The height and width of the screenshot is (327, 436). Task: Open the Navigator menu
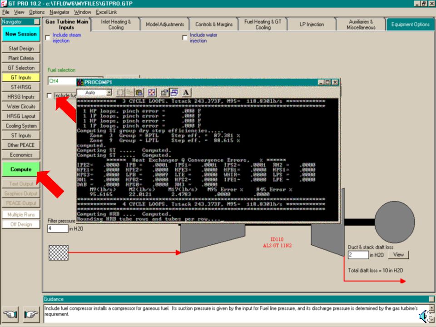pyautogui.click(x=59, y=12)
